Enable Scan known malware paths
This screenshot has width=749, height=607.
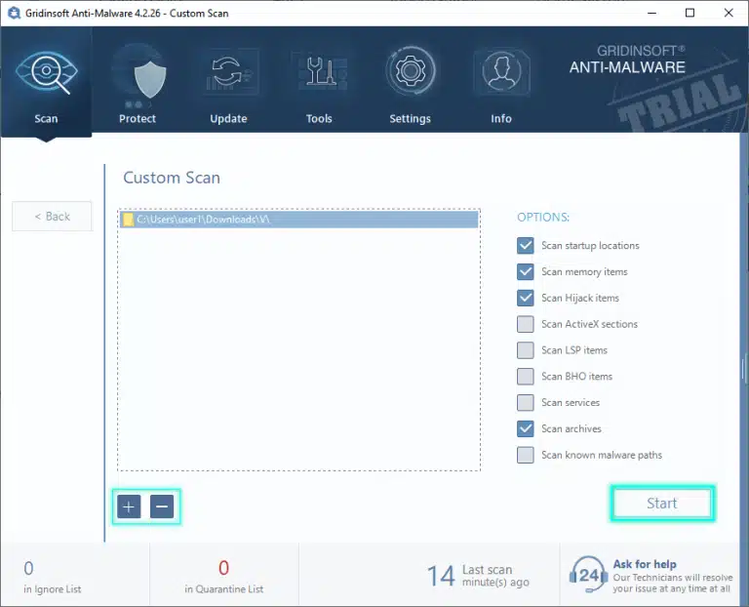pyautogui.click(x=526, y=455)
